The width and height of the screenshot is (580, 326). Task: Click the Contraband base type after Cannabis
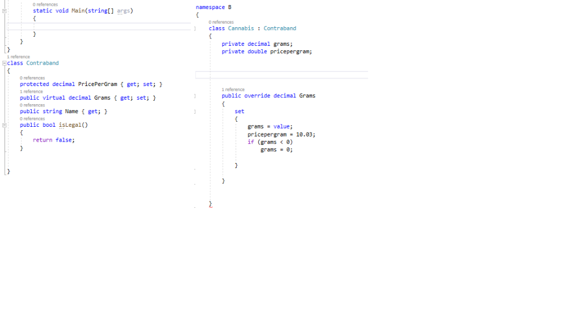click(x=280, y=28)
